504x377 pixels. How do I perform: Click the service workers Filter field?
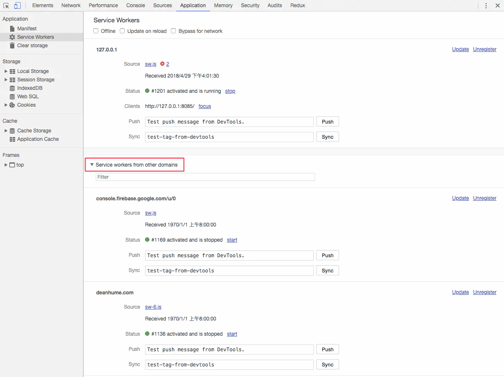click(205, 177)
